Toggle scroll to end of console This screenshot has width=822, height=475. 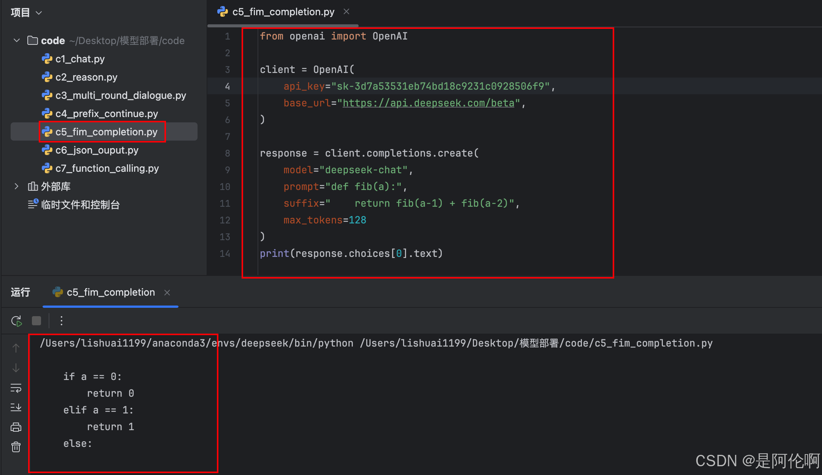click(16, 407)
